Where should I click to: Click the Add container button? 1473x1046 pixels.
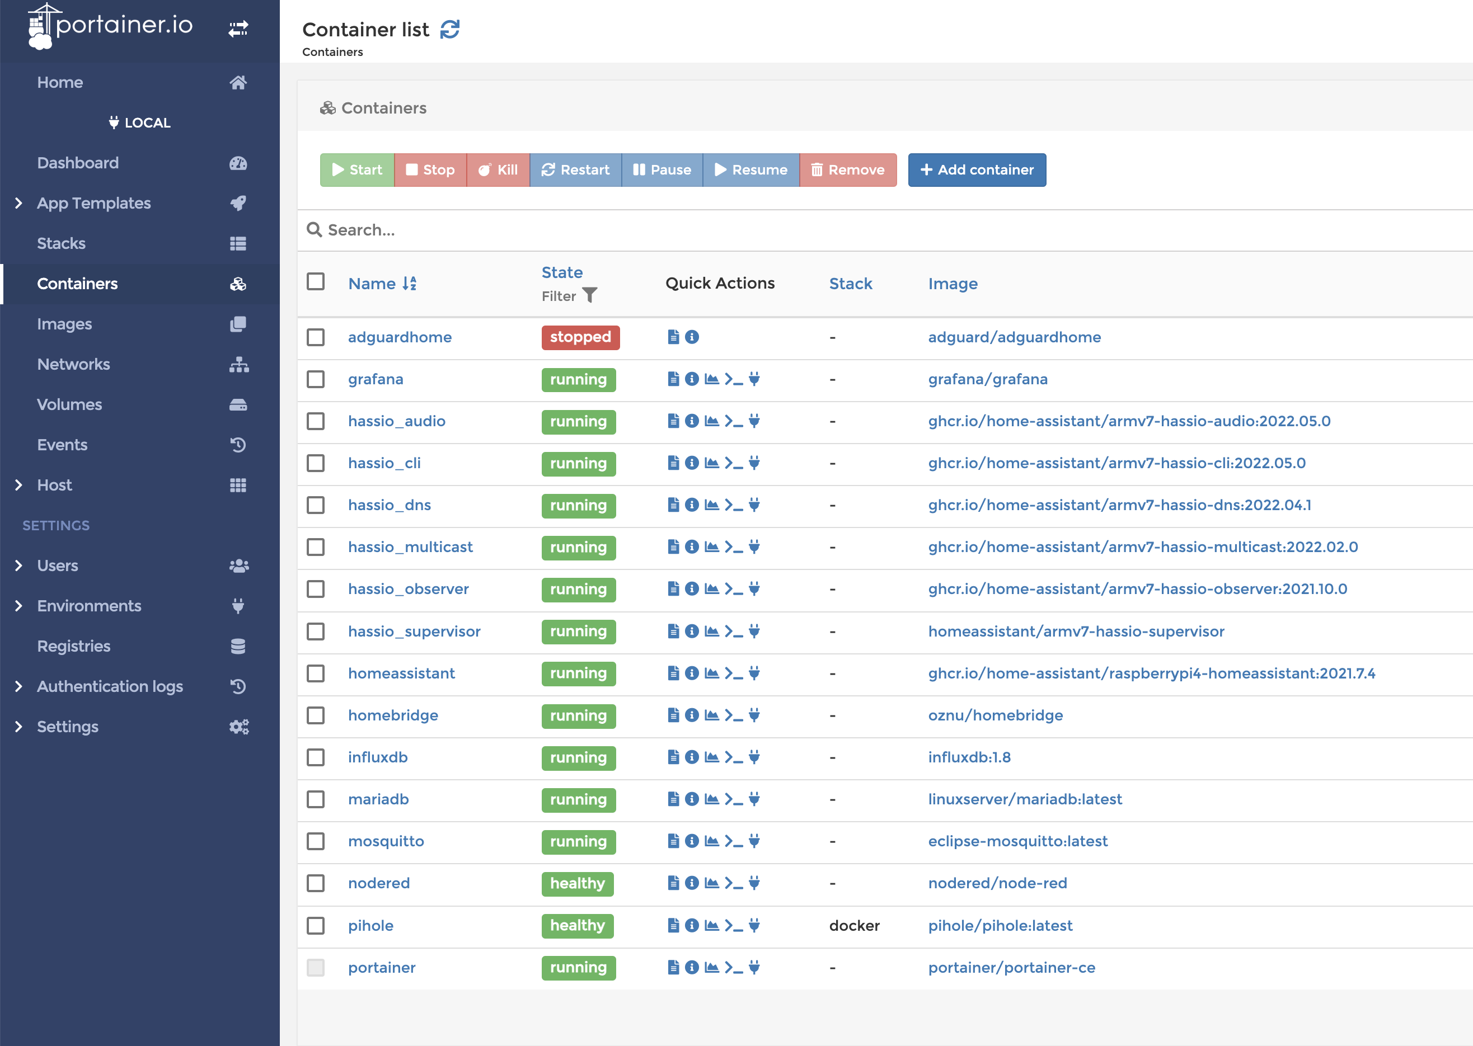[x=977, y=170]
